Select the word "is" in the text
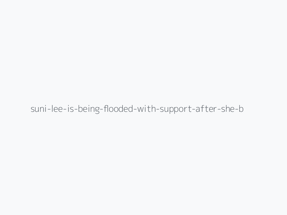Screen dimensions: 287x215 71,109
